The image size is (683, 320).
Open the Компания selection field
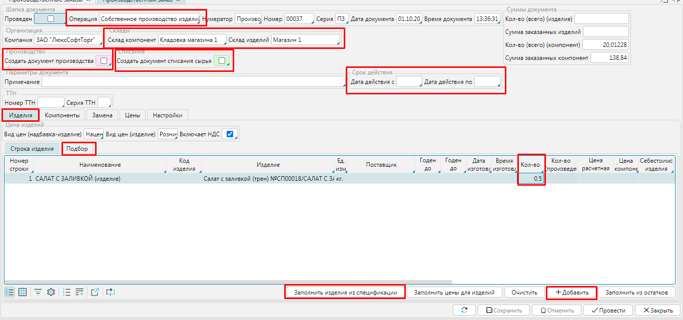click(x=68, y=39)
